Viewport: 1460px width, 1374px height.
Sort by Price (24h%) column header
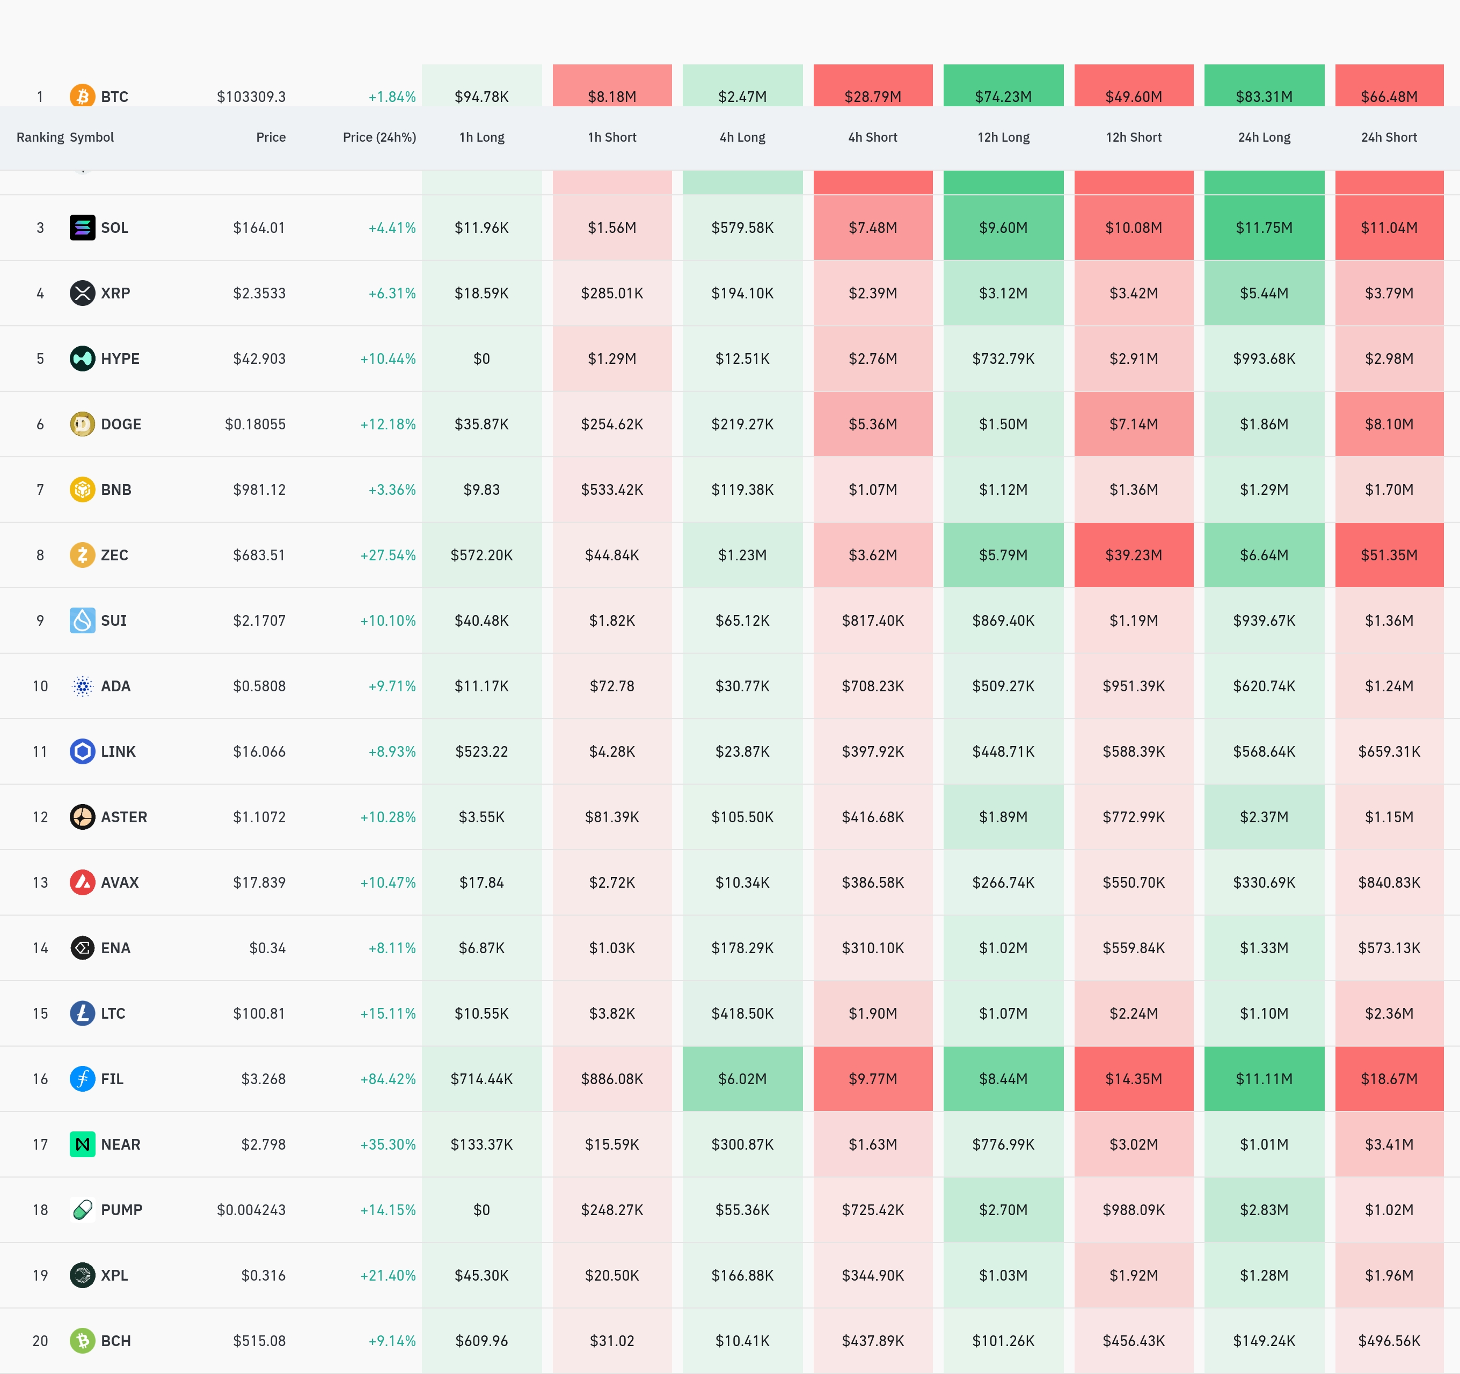tap(379, 137)
